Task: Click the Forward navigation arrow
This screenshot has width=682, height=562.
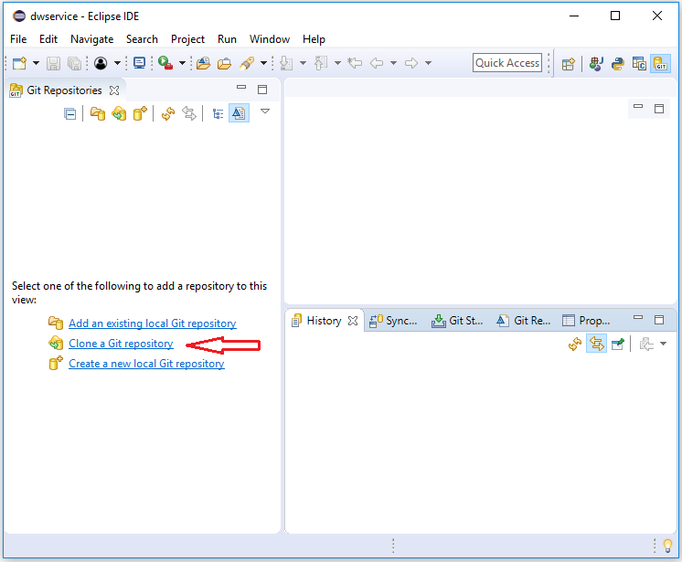Action: point(411,63)
